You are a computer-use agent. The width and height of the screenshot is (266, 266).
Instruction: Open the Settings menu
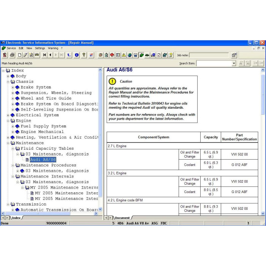[40, 48]
